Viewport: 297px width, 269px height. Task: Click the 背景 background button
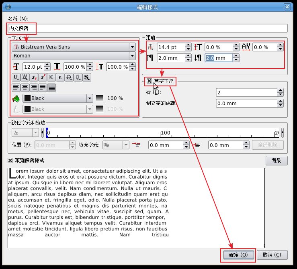[x=276, y=161]
